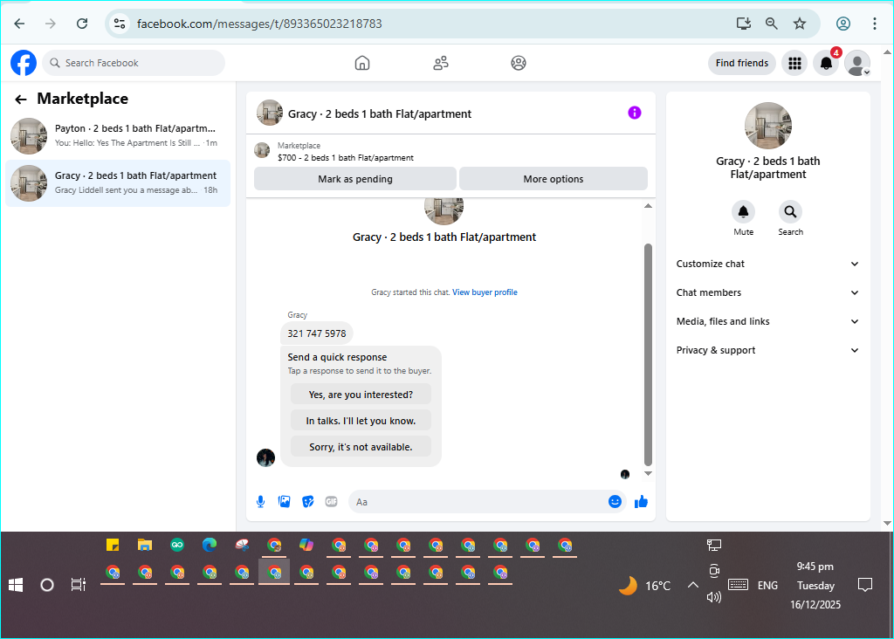Click the back arrow beside Marketplace

tap(21, 100)
